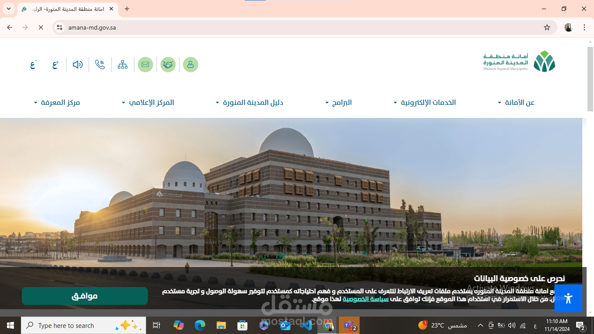Image resolution: width=594 pixels, height=334 pixels.
Task: Open the phone contact icon
Action: (x=100, y=65)
